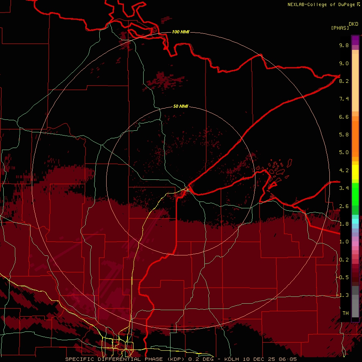362x362 pixels.
Task: Click the 9.8 value on the scale
Action: (x=344, y=45)
